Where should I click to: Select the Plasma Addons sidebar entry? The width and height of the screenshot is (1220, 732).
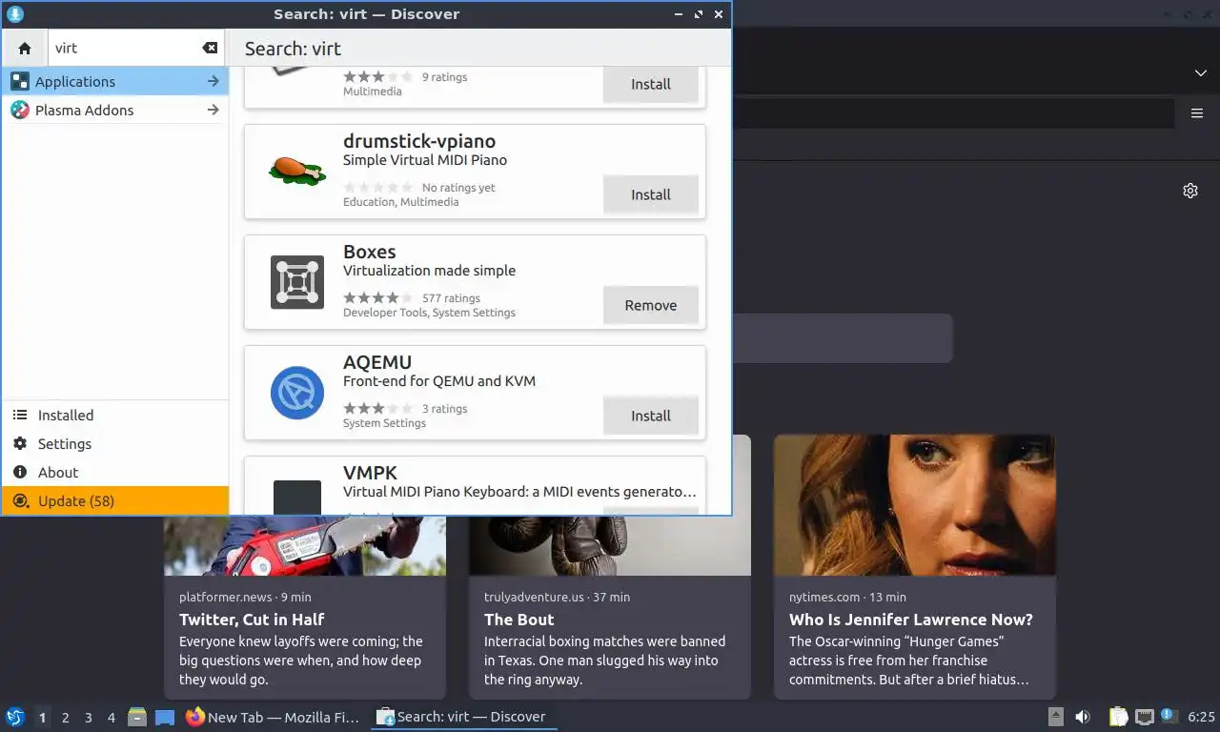coord(115,110)
